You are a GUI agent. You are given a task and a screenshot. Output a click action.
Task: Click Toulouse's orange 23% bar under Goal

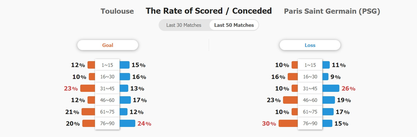(x=88, y=88)
